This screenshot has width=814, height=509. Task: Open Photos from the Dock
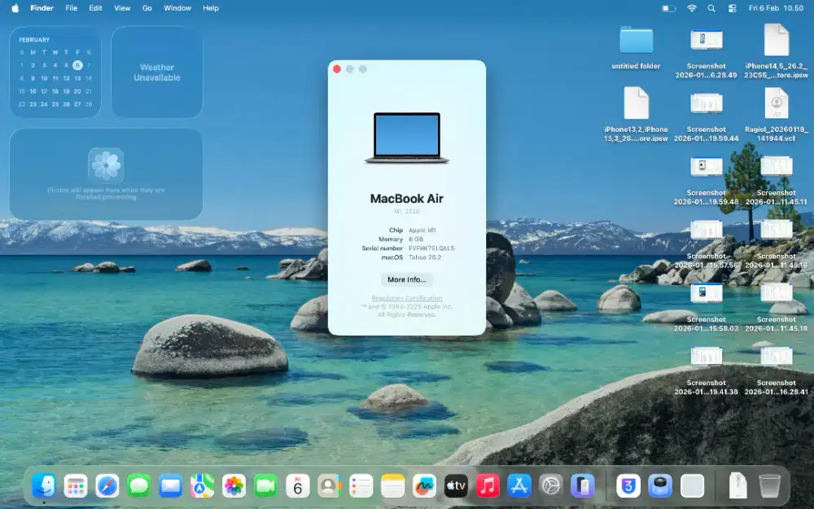coord(234,486)
